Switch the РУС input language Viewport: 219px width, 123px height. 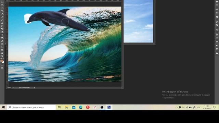coord(199,107)
